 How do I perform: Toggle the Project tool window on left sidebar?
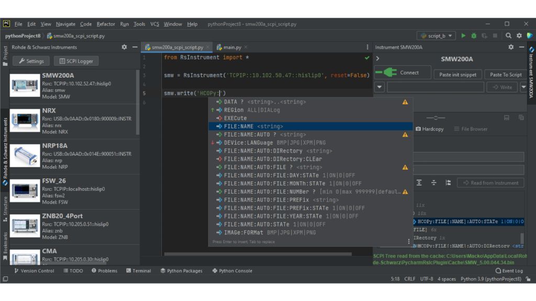[5, 56]
